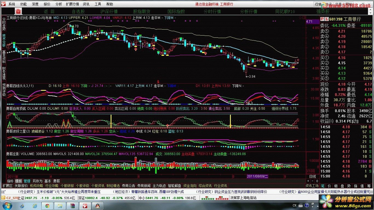Click the application logo in title bar

pyautogui.click(x=3, y=4)
